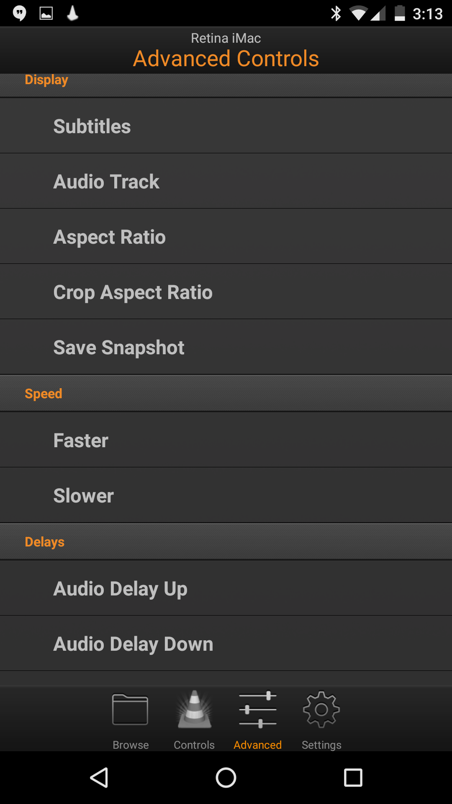Open the Aspect Ratio control

pyautogui.click(x=226, y=237)
